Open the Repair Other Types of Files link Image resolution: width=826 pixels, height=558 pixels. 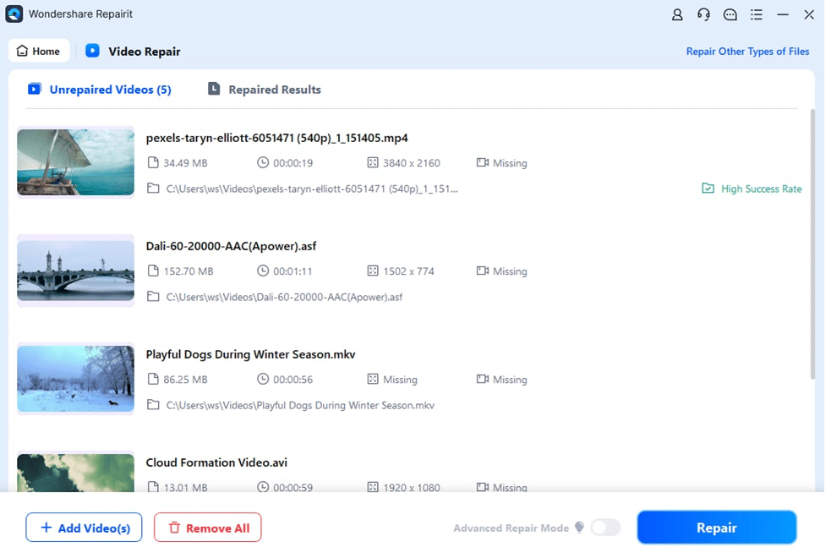pyautogui.click(x=747, y=52)
